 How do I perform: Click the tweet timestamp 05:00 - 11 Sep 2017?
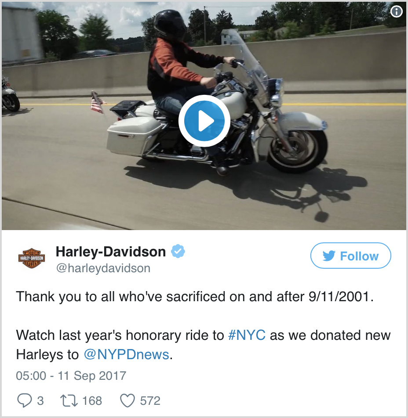[71, 375]
